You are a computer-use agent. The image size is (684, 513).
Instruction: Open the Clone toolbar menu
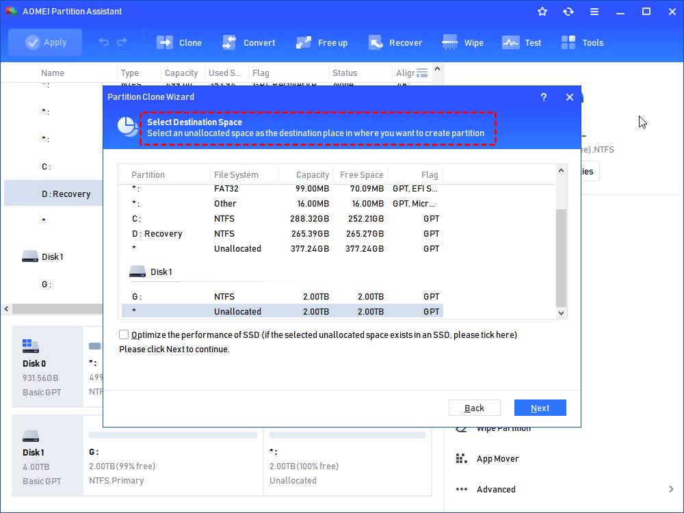[x=179, y=42]
